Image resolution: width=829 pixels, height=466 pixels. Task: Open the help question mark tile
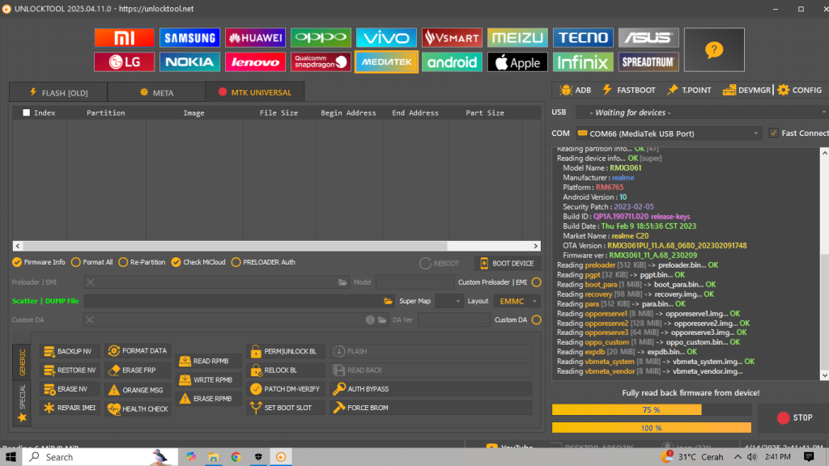pyautogui.click(x=714, y=49)
